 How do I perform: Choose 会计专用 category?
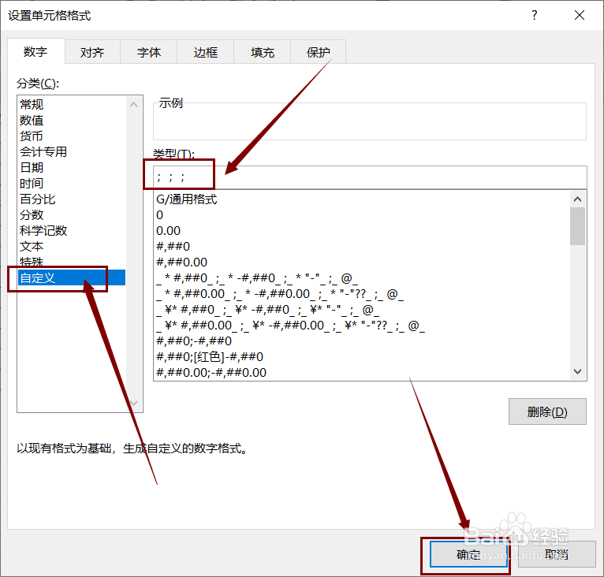[72, 152]
